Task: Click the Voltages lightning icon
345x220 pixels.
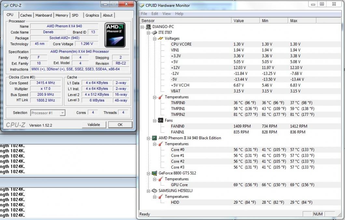Action: pos(160,38)
